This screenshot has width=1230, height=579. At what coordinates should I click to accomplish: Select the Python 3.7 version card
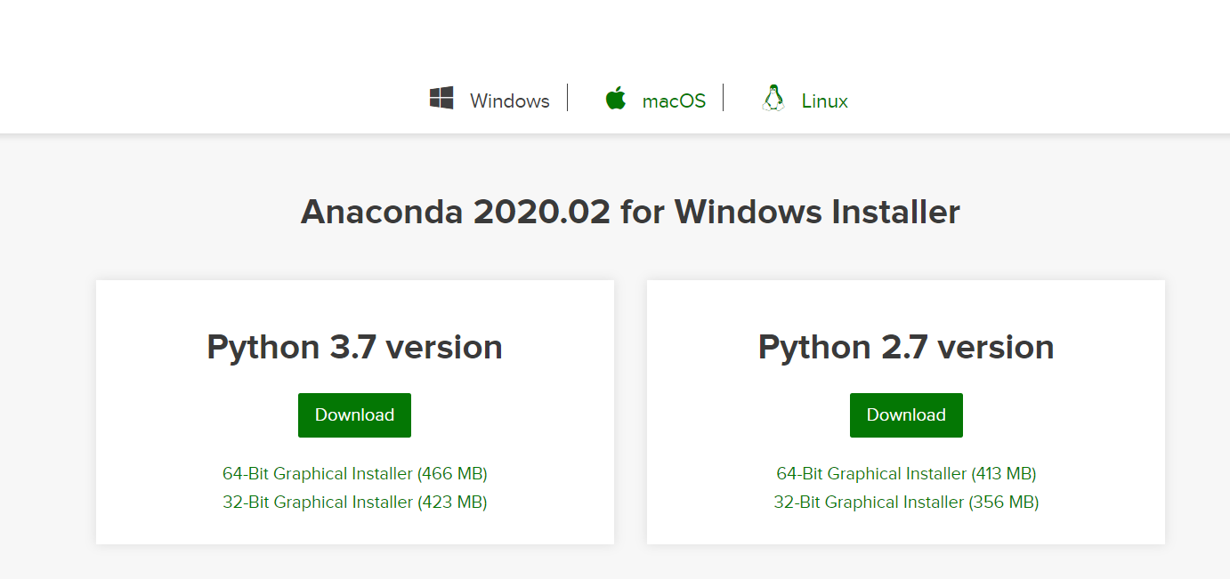tap(354, 347)
